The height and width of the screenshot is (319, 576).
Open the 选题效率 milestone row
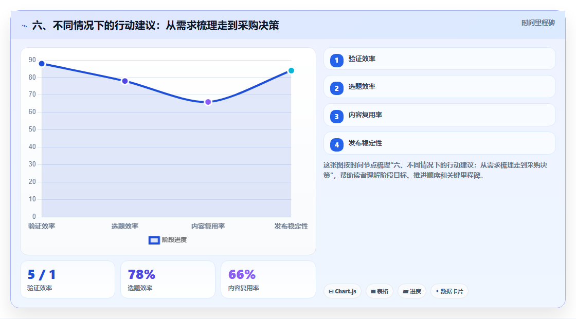pos(439,87)
